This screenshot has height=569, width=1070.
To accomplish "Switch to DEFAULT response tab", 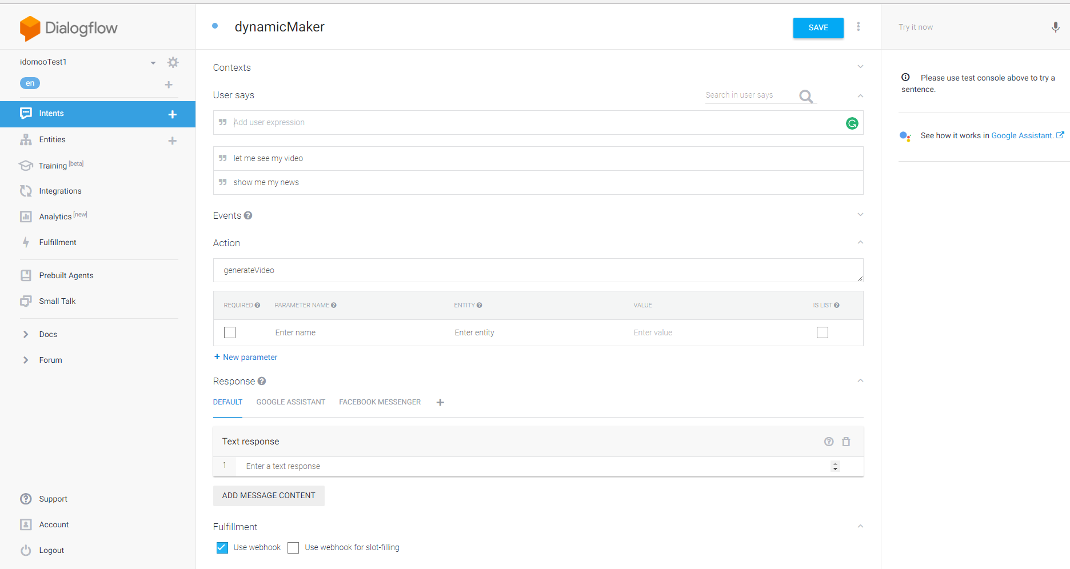I will [227, 402].
